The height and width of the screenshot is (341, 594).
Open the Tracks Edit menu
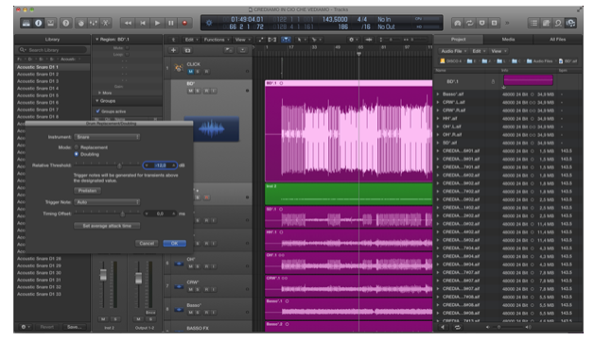tap(190, 40)
